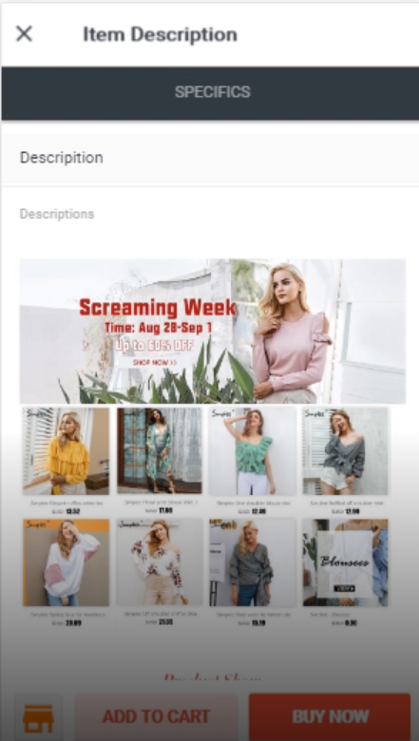Open the Descripition section header
419x741 pixels.
tap(210, 158)
